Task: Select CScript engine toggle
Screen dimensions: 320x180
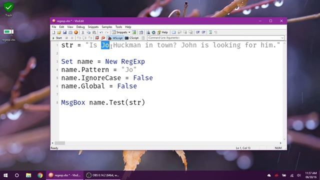Action: pyautogui.click(x=132, y=38)
